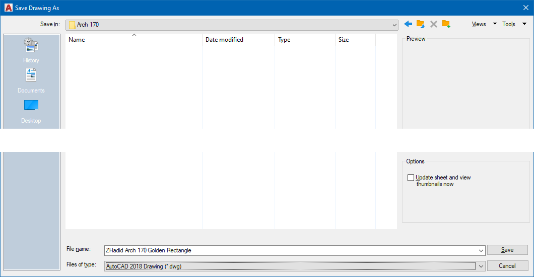
Task: Open History in the places sidebar
Action: [31, 51]
